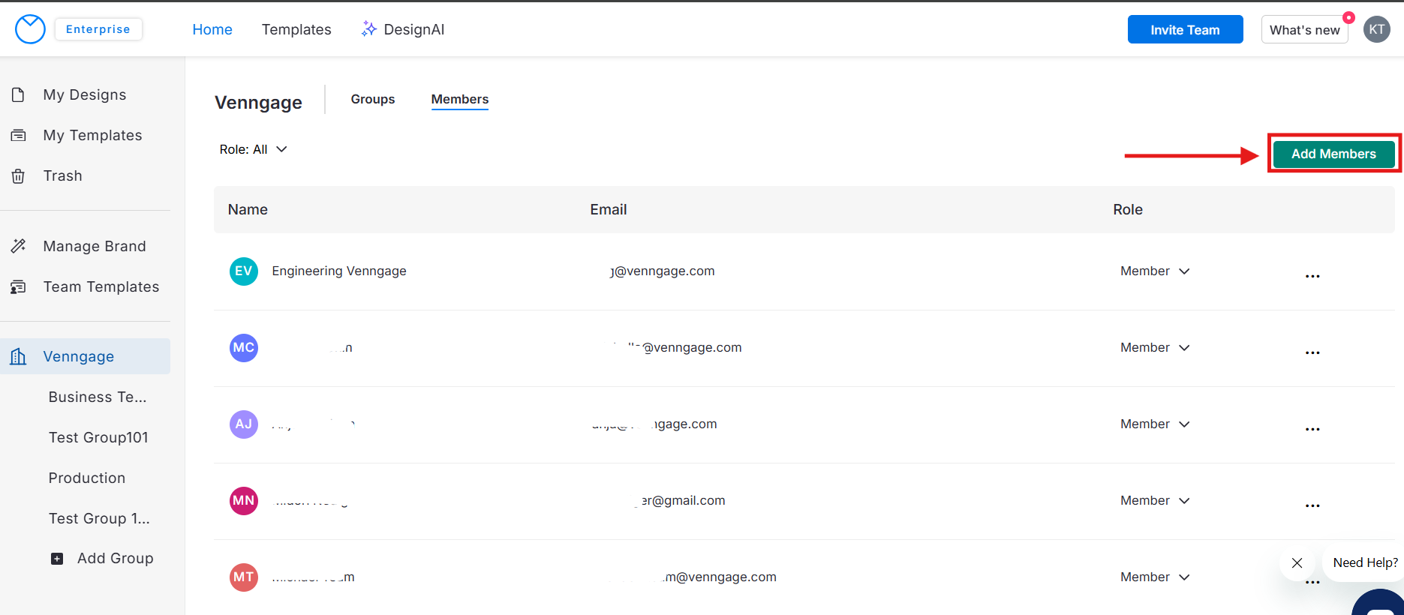Screen dimensions: 1404x615
Task: Open options menu for Engineering Venngage
Action: (x=1312, y=276)
